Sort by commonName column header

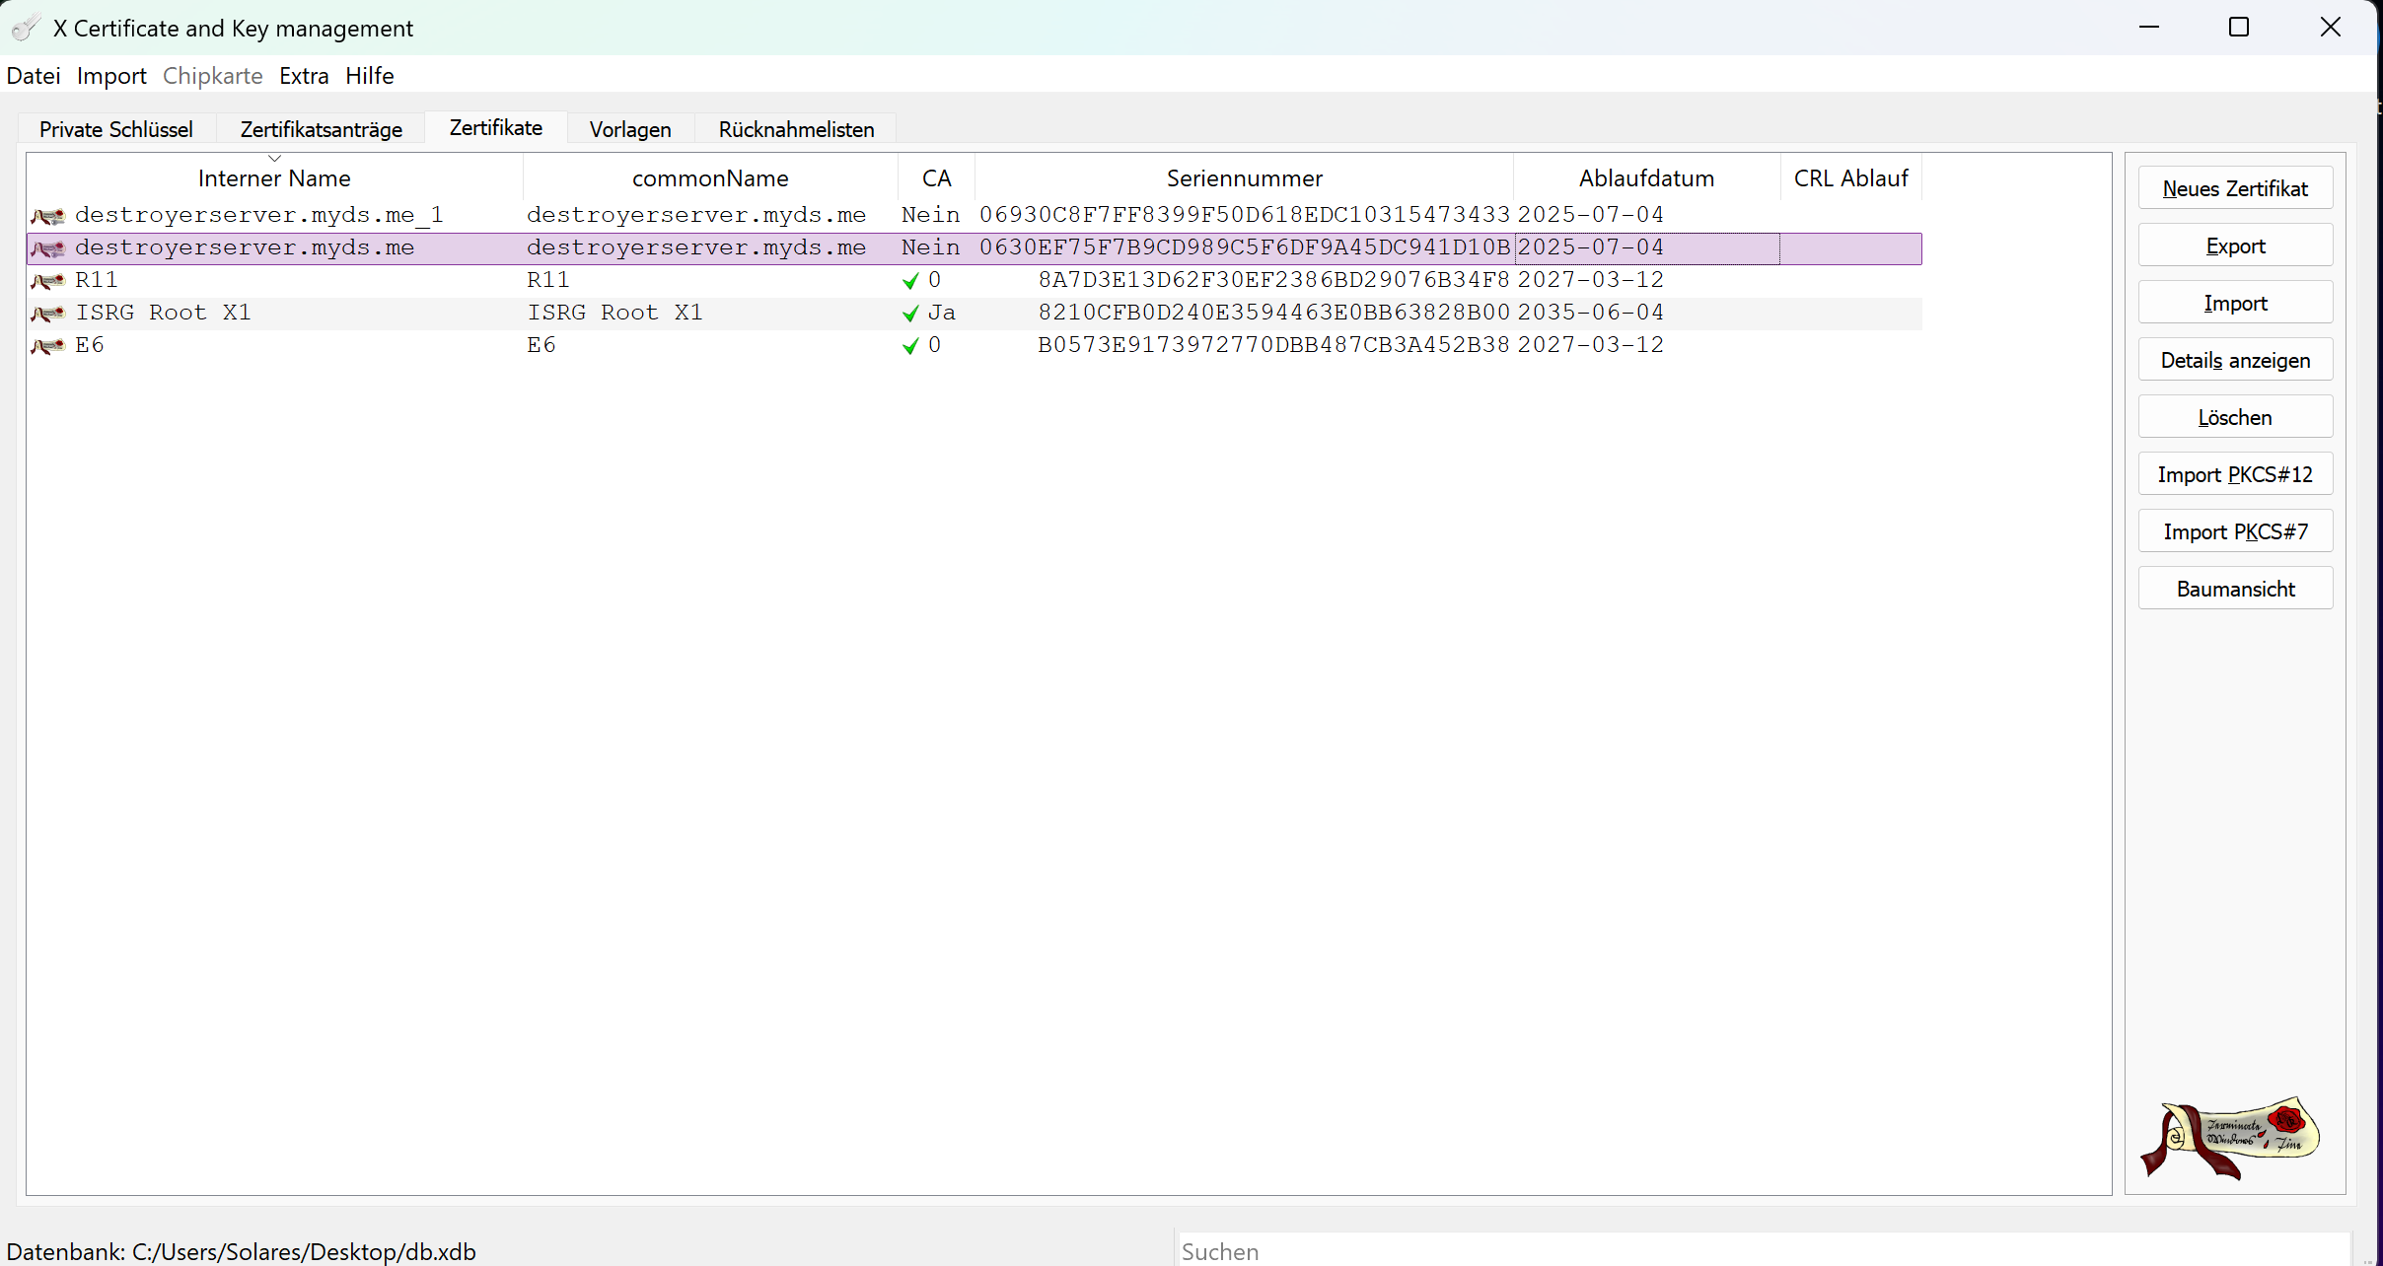click(710, 178)
